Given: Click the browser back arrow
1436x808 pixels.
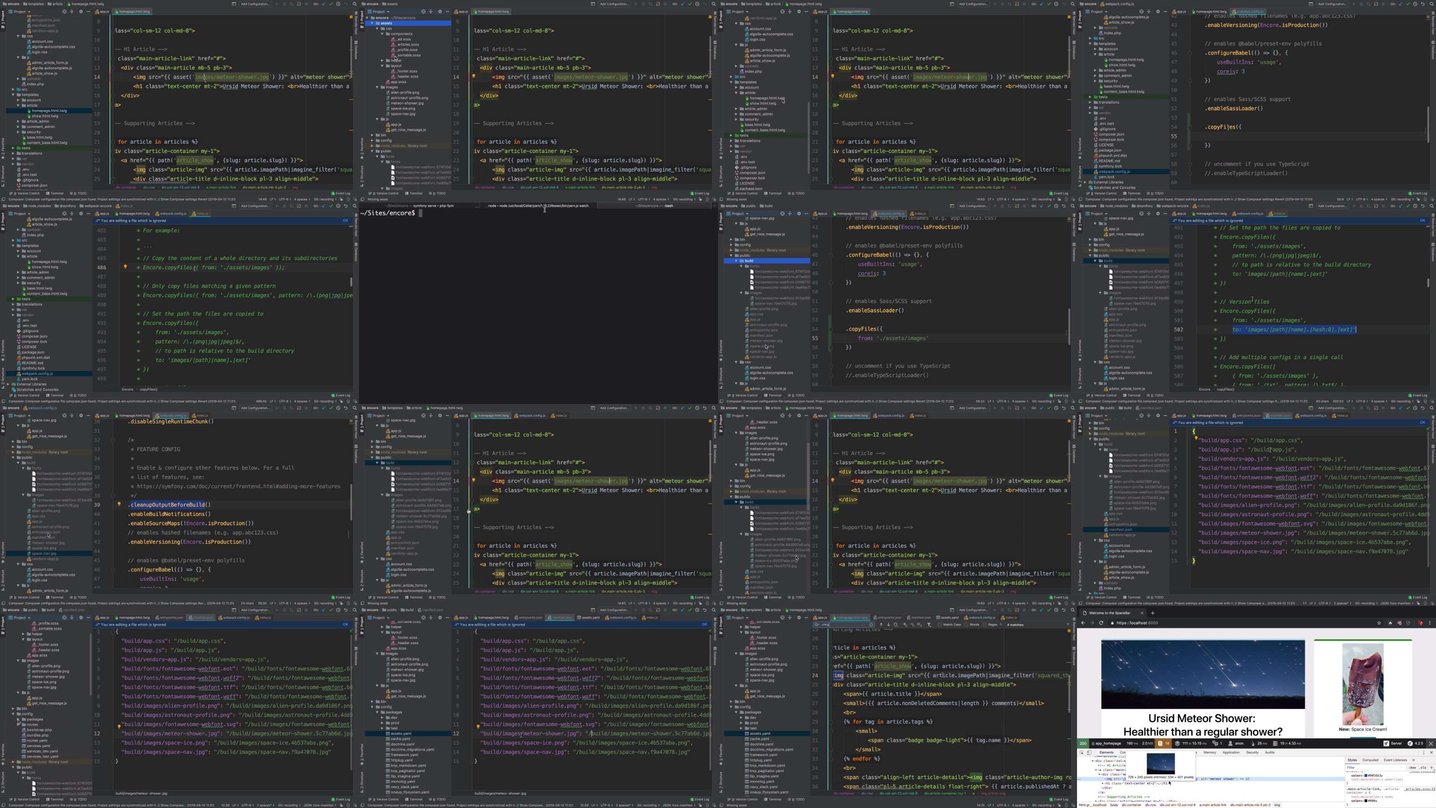Looking at the screenshot, I should 1083,623.
